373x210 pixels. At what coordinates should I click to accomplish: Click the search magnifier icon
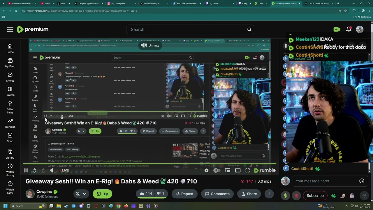[249, 29]
